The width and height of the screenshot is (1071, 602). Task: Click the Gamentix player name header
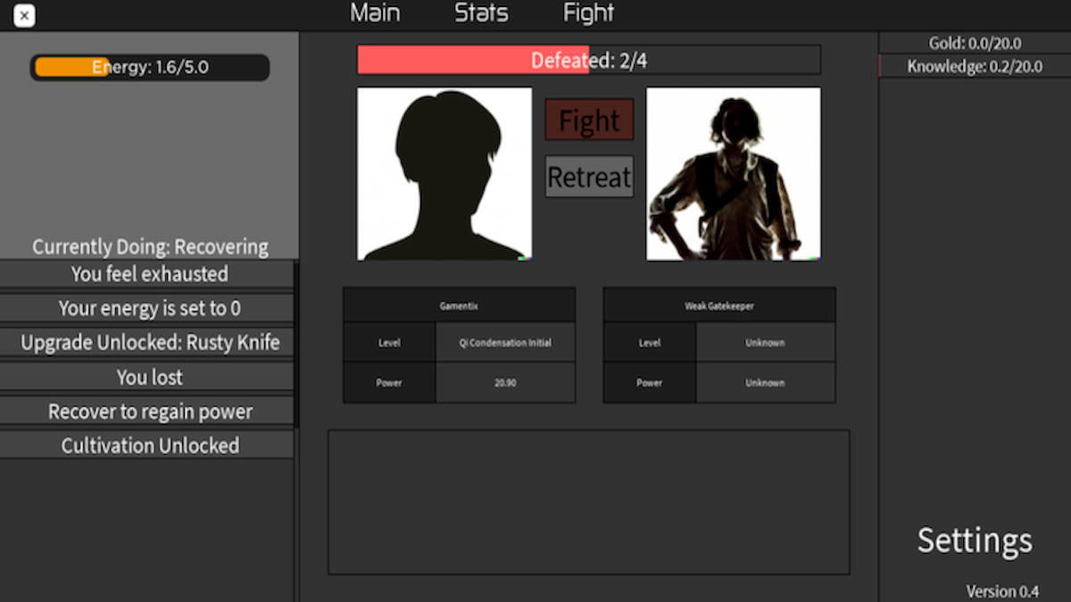coord(459,305)
